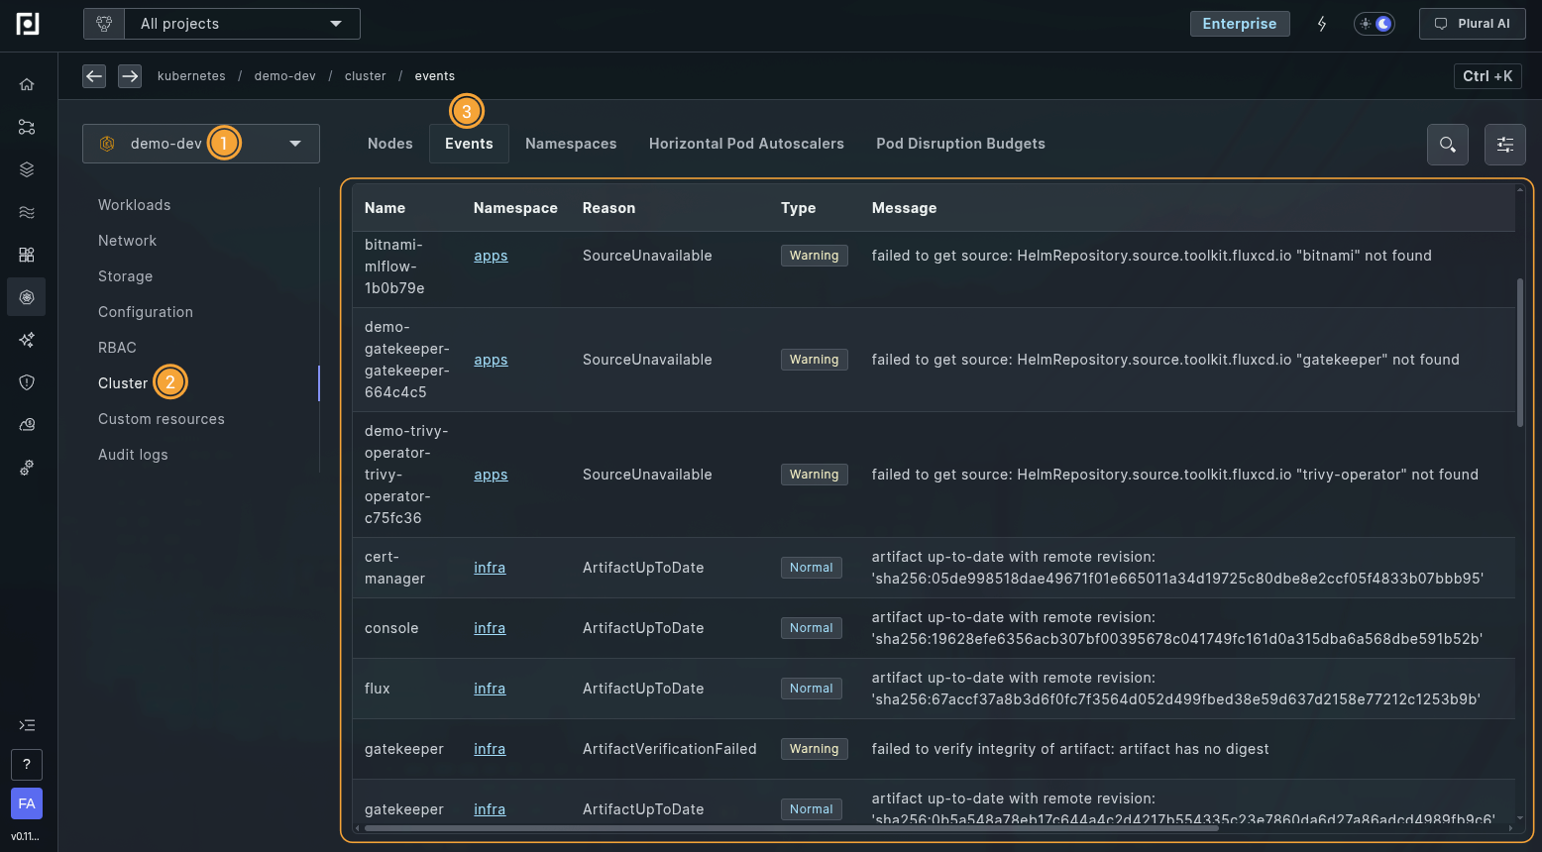The height and width of the screenshot is (852, 1542).
Task: Click the infra namespace link for cert-manager
Action: coord(490,568)
